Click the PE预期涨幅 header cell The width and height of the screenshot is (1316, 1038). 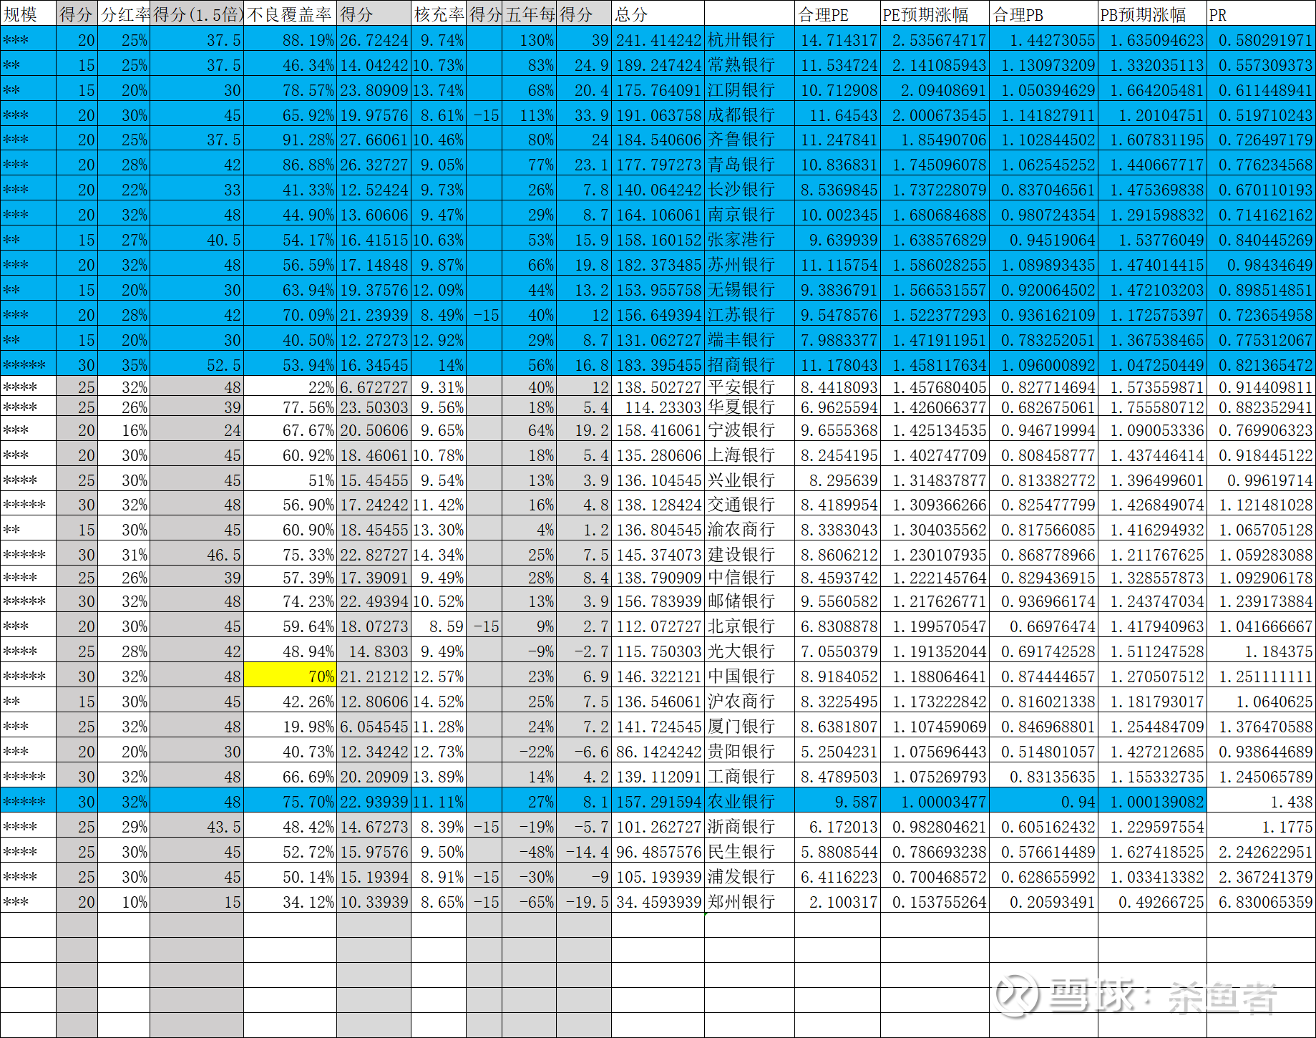[935, 14]
